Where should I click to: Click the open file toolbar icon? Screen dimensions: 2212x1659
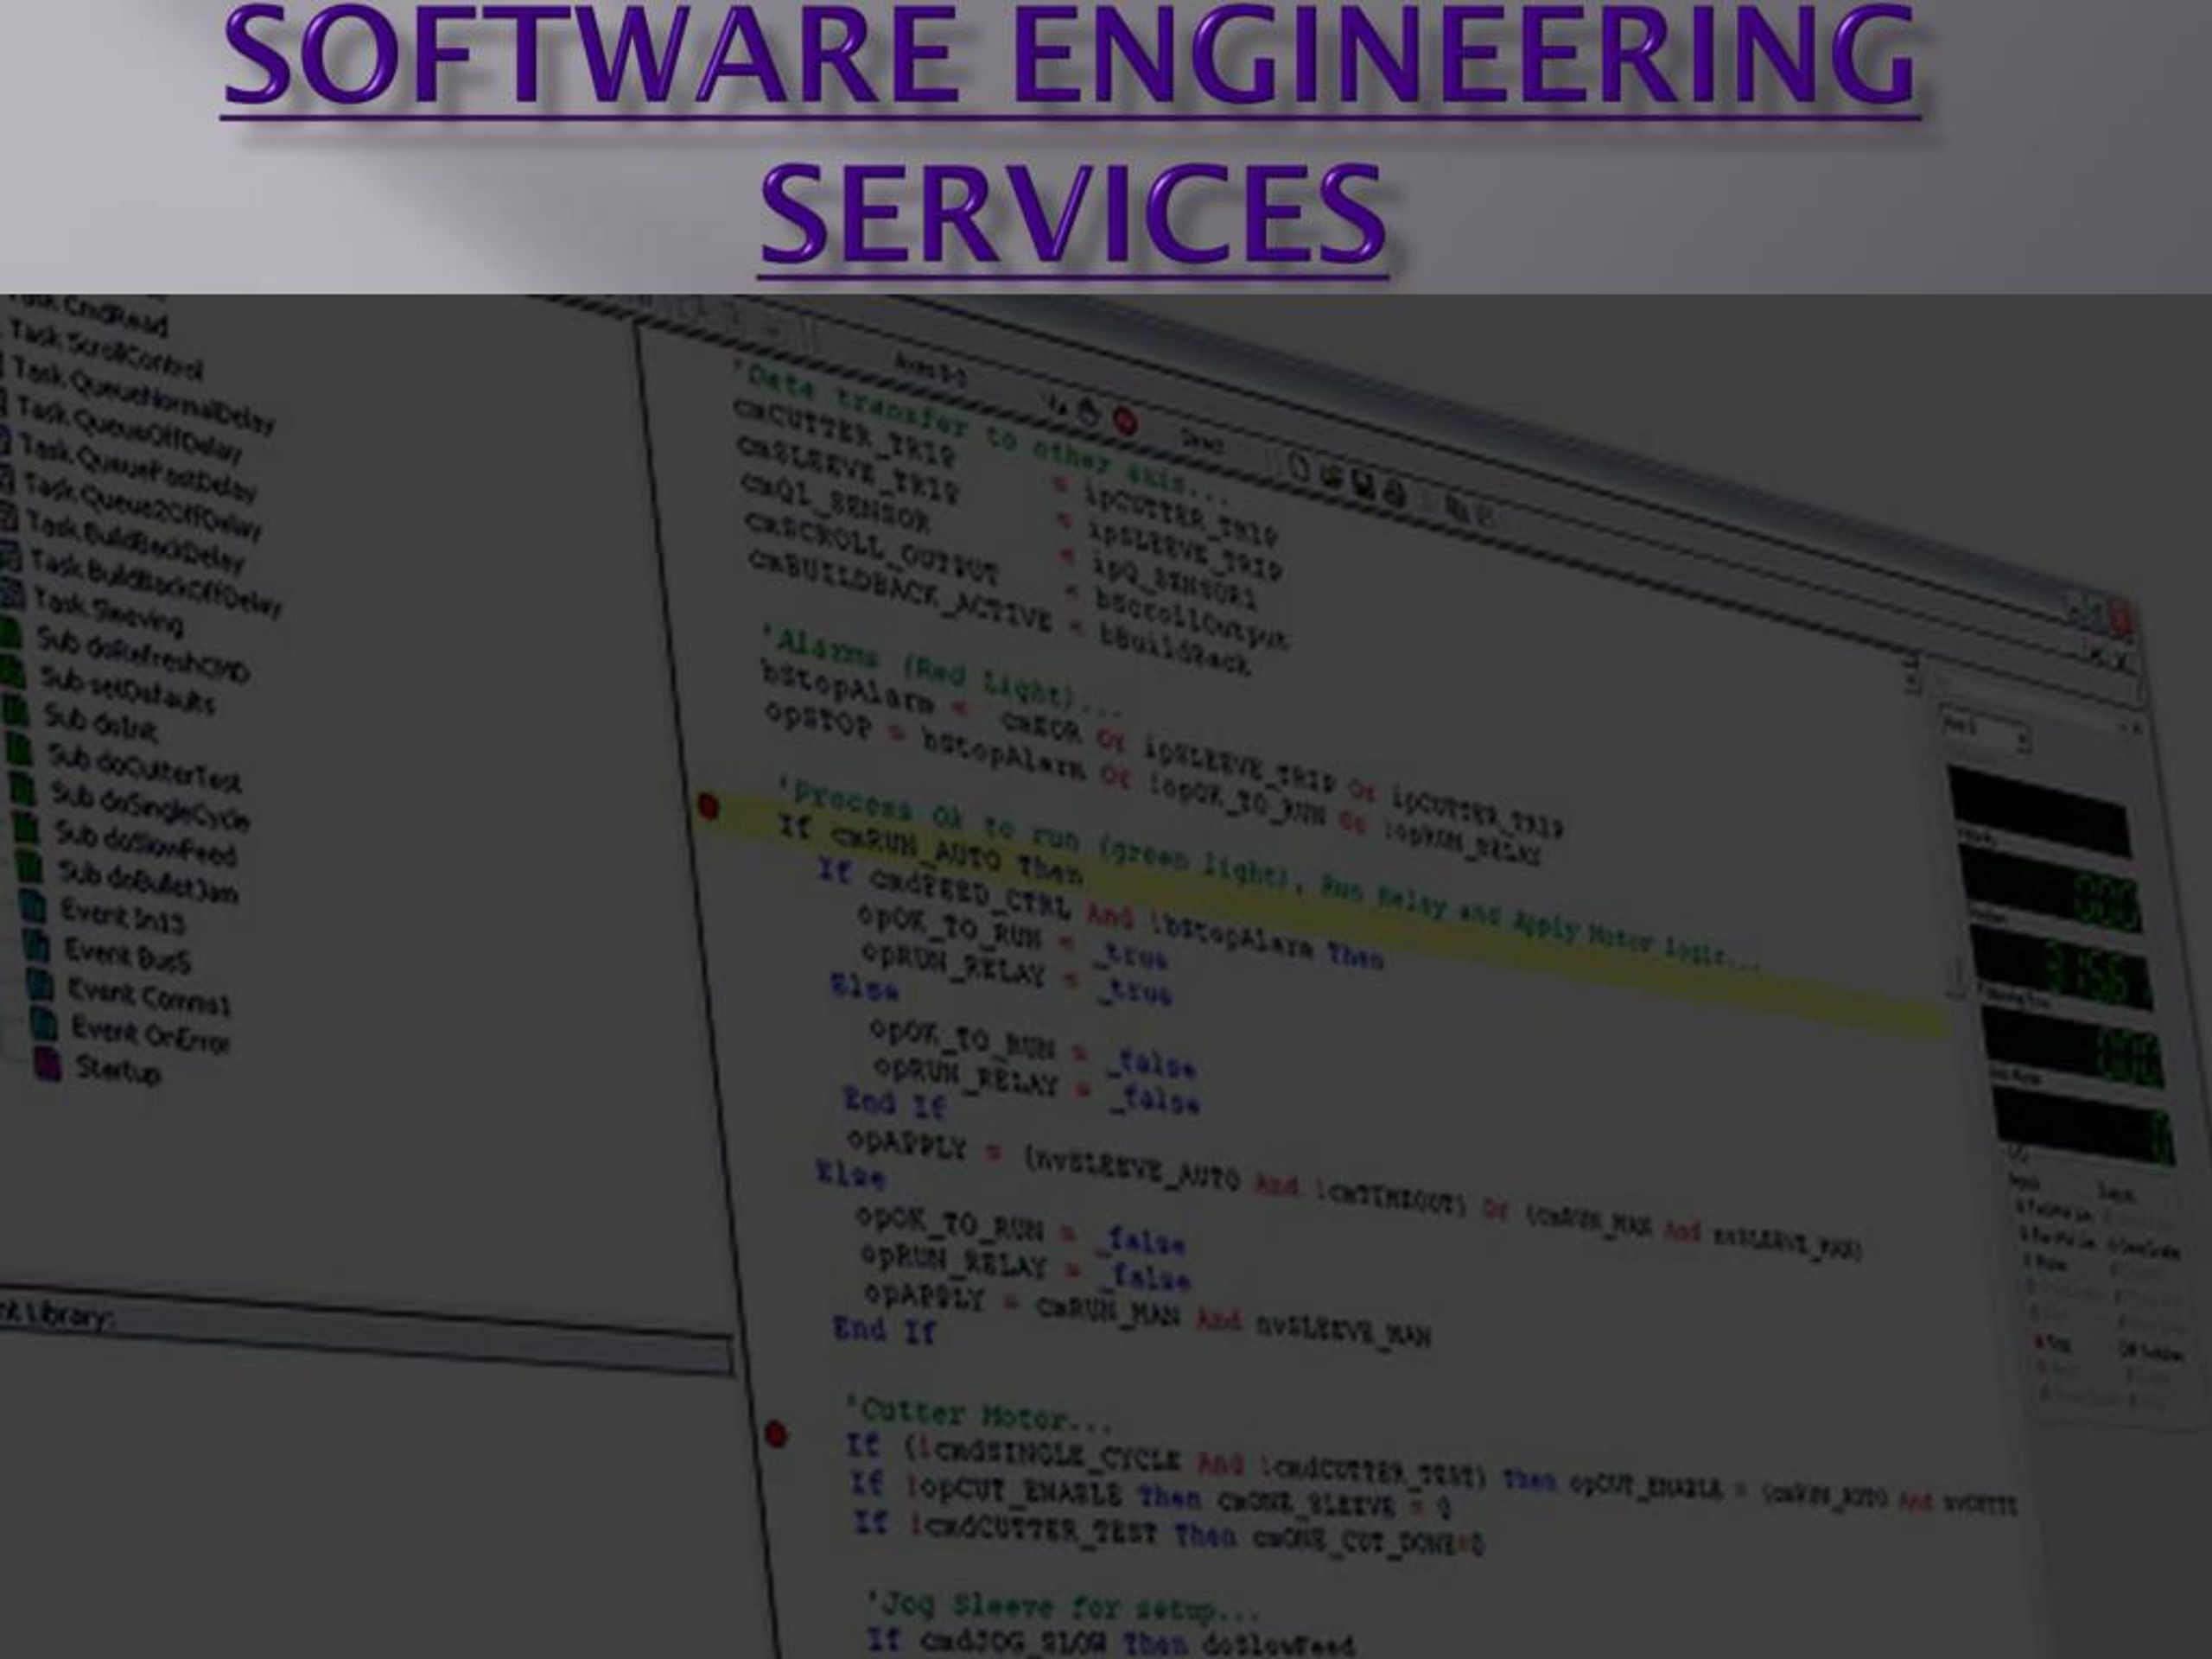[x=1331, y=476]
